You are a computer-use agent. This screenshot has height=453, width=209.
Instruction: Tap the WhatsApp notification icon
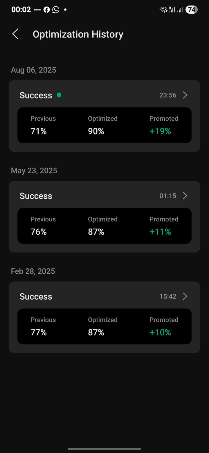tap(56, 10)
